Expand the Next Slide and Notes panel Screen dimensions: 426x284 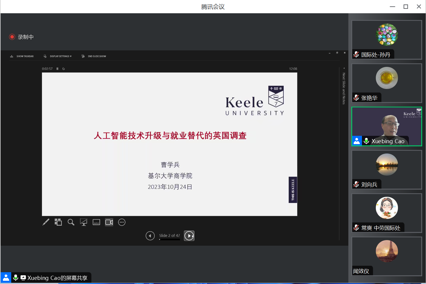coord(344,68)
